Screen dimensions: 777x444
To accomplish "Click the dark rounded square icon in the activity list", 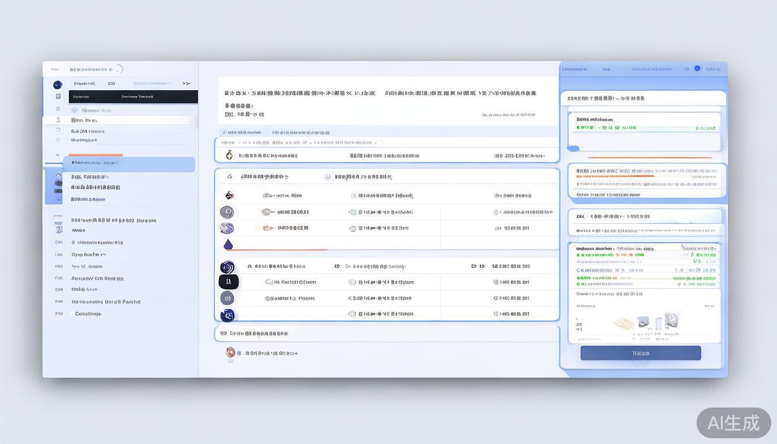I will pyautogui.click(x=227, y=282).
